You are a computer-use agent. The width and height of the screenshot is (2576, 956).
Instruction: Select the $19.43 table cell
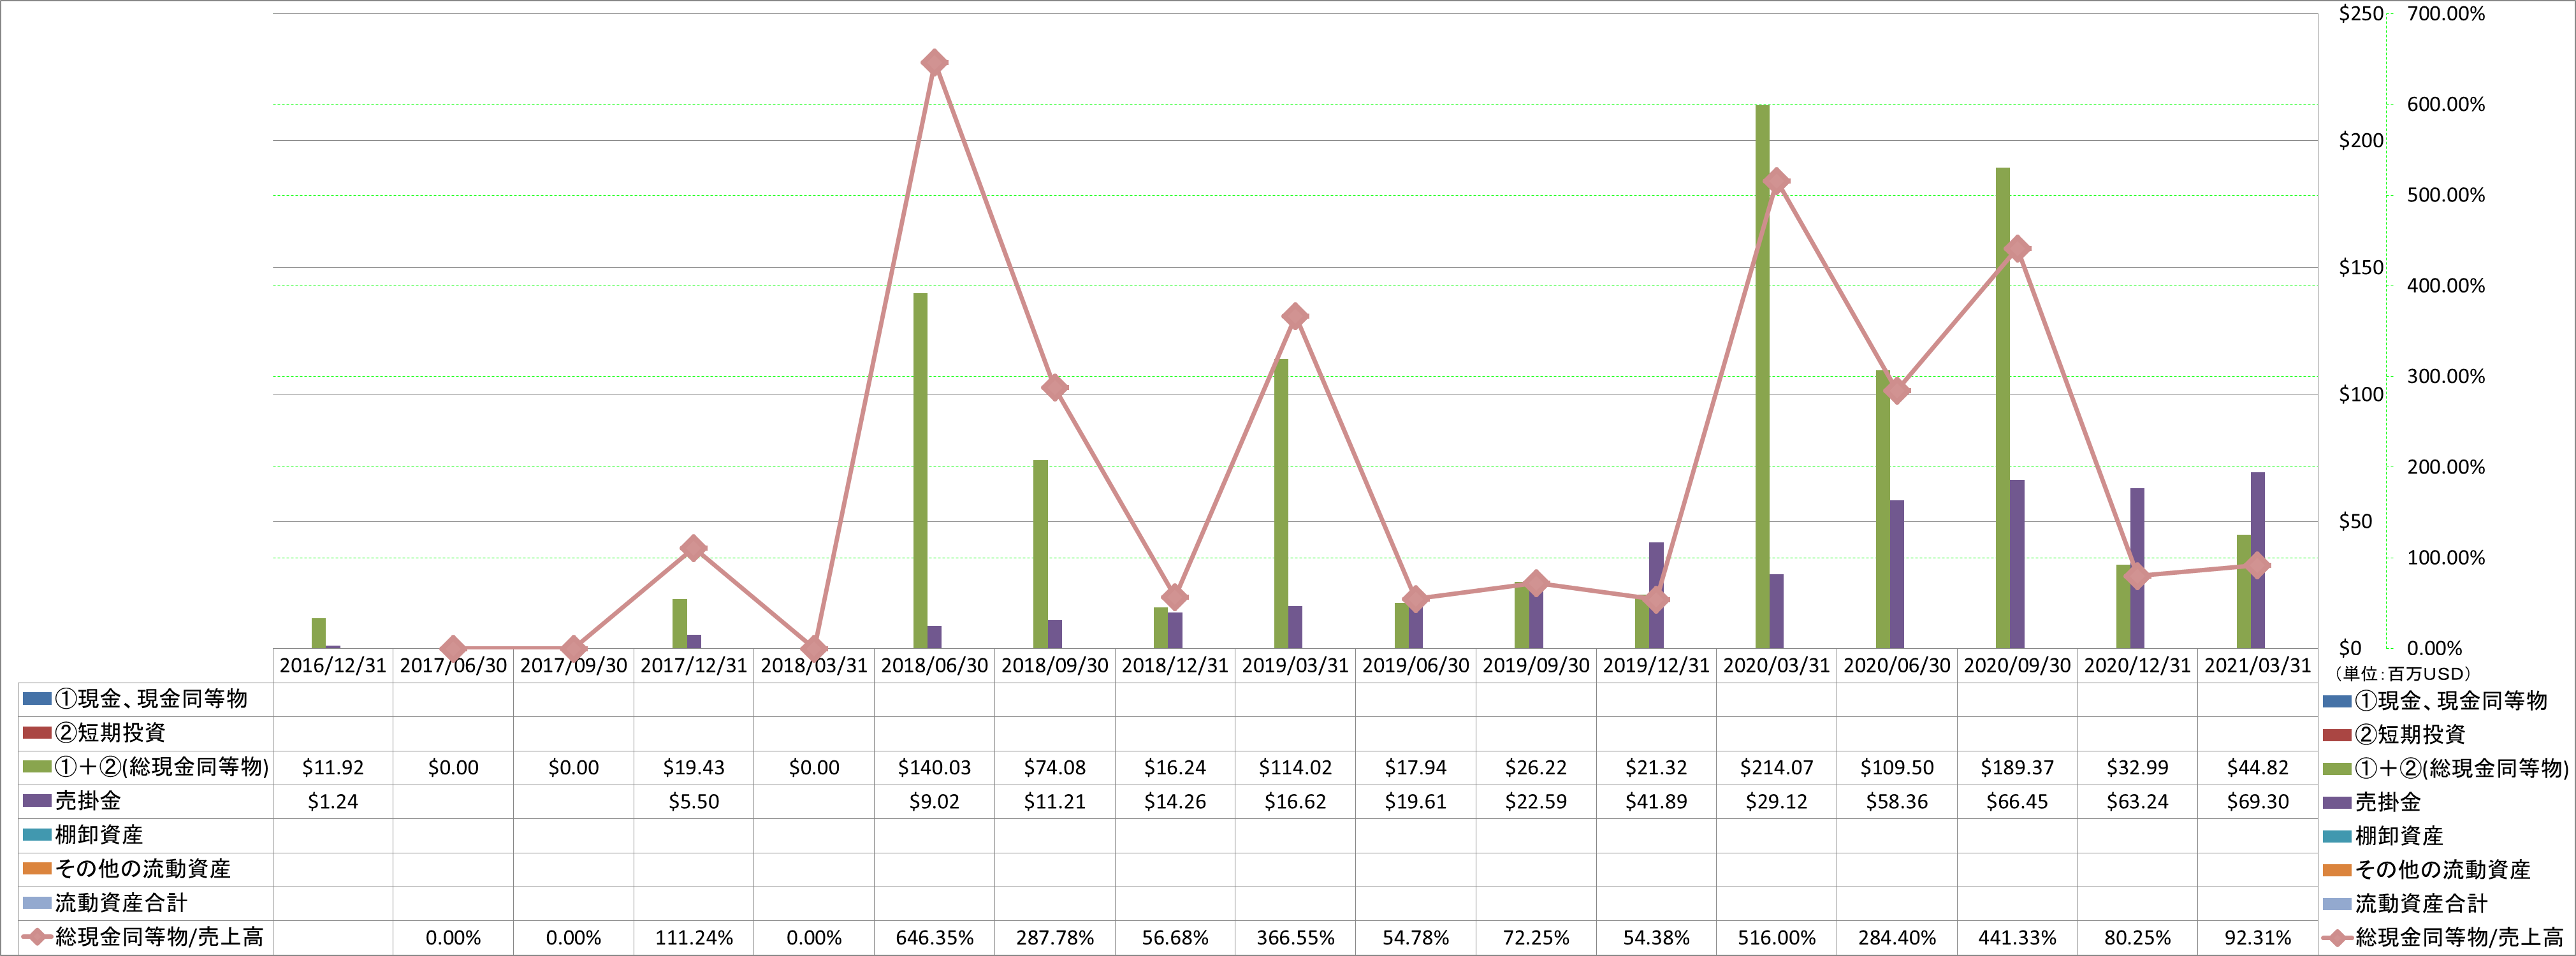[694, 768]
